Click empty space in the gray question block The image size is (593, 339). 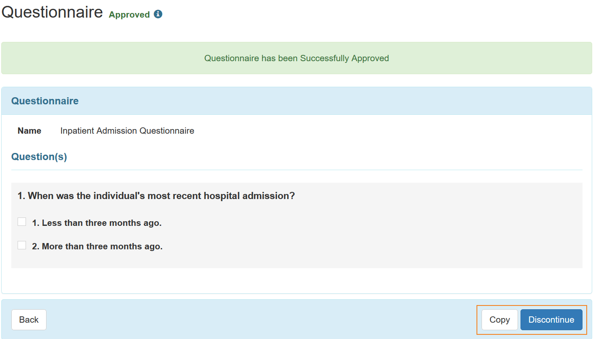click(x=377, y=235)
